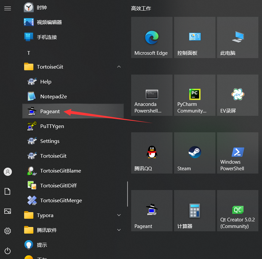262x259 pixels.
Task: Click the letter T section header
Action: point(29,53)
